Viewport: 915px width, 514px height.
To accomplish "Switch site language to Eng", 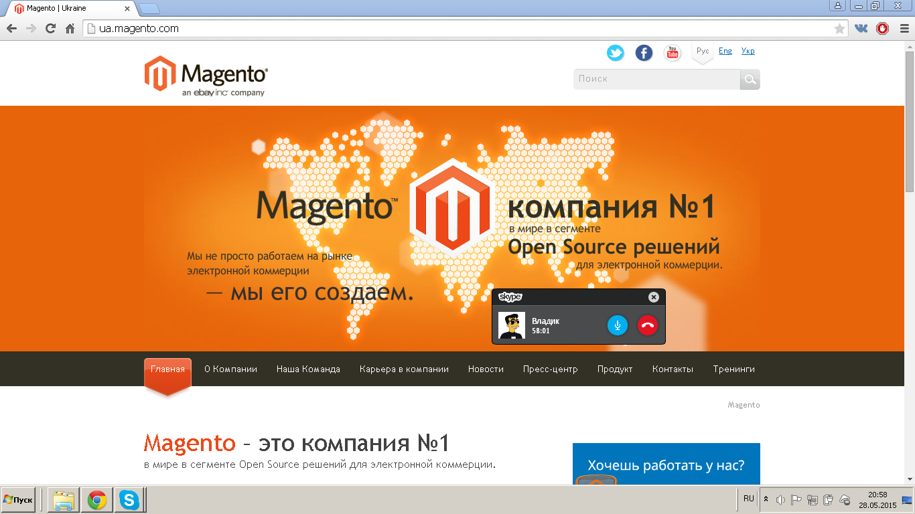I will (x=725, y=51).
